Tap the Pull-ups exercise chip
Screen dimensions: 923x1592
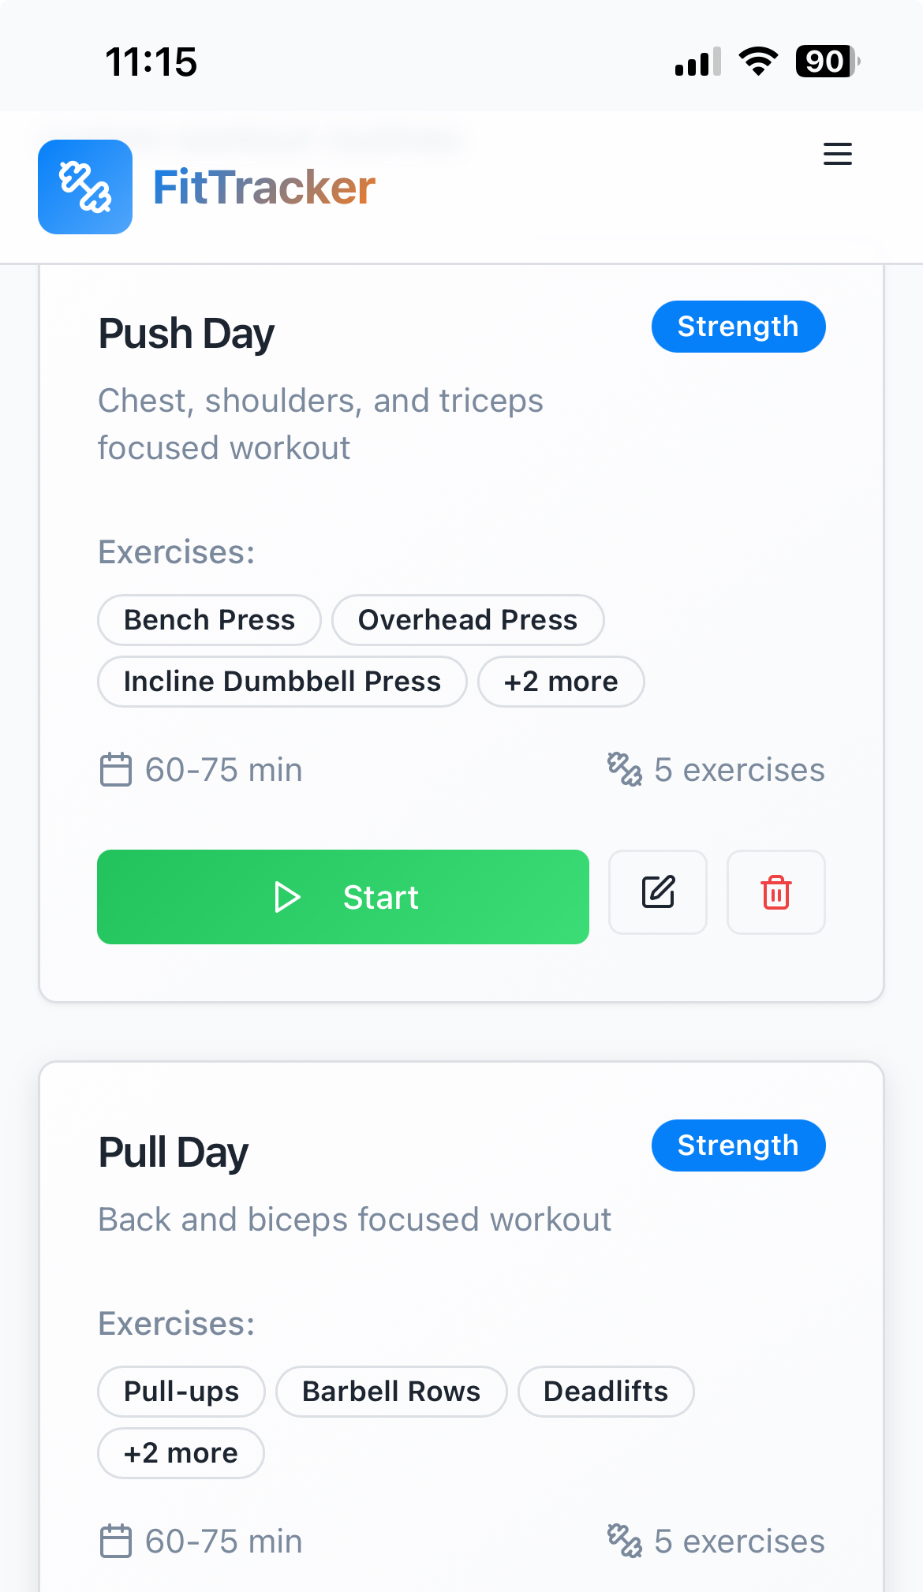[181, 1392]
